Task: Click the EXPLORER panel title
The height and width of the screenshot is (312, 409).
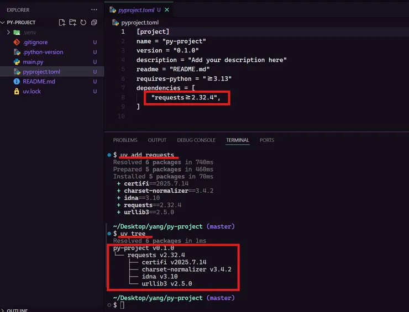Action: click(x=18, y=10)
